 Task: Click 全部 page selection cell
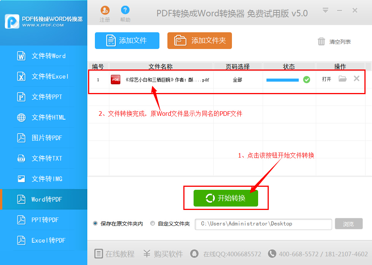(238, 80)
